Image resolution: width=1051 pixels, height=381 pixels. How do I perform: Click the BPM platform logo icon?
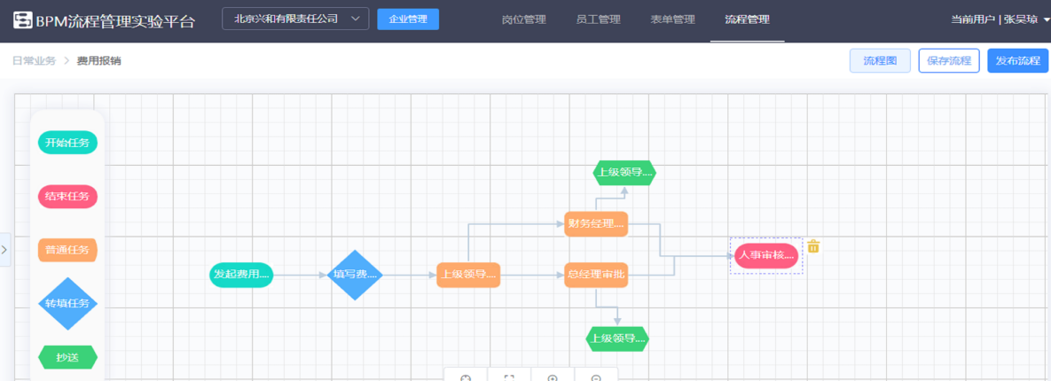tap(22, 21)
